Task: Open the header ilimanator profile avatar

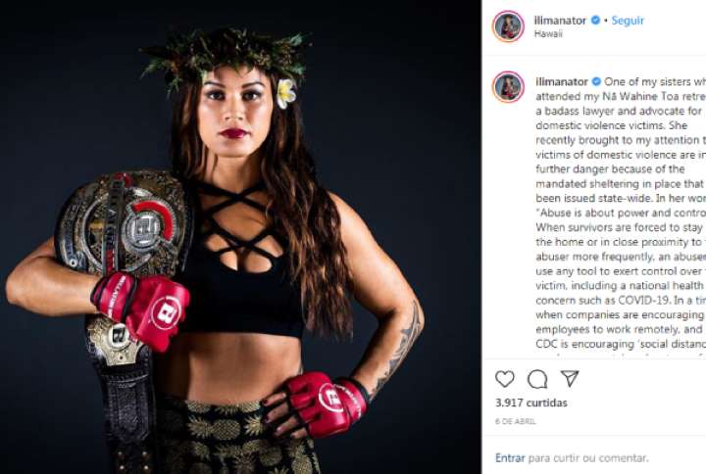Action: (508, 26)
